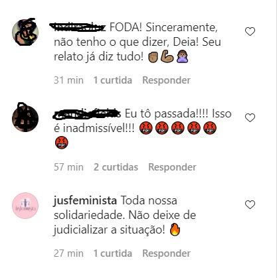Click the 31 min timestamp
Screen dimensions: 277x278
(68, 80)
